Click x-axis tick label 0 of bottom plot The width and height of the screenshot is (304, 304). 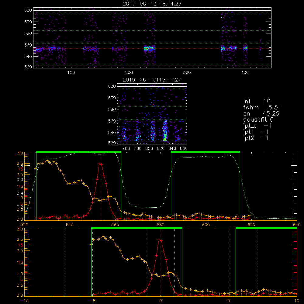tap(161, 301)
